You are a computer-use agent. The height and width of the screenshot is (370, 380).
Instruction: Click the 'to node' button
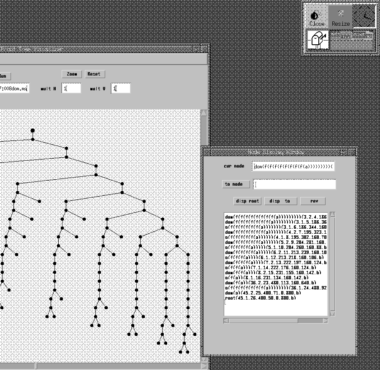click(236, 184)
